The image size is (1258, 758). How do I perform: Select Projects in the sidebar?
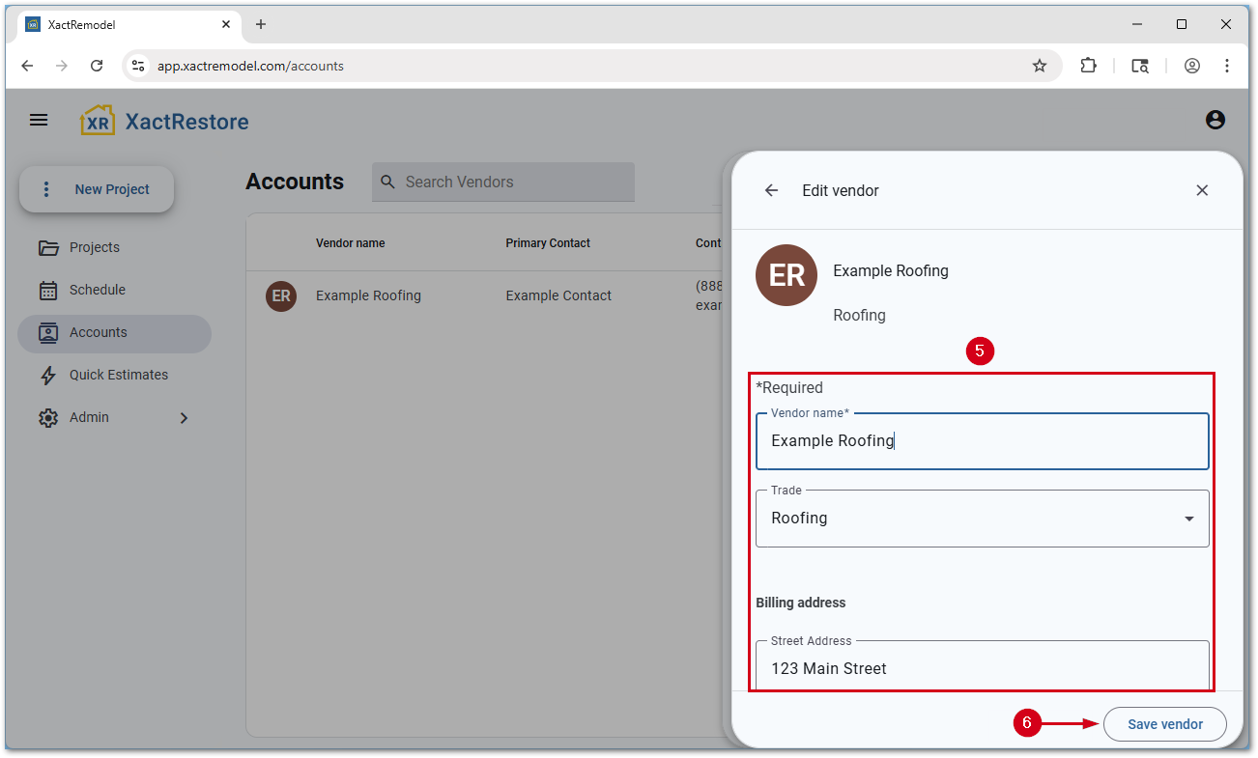tap(114, 247)
